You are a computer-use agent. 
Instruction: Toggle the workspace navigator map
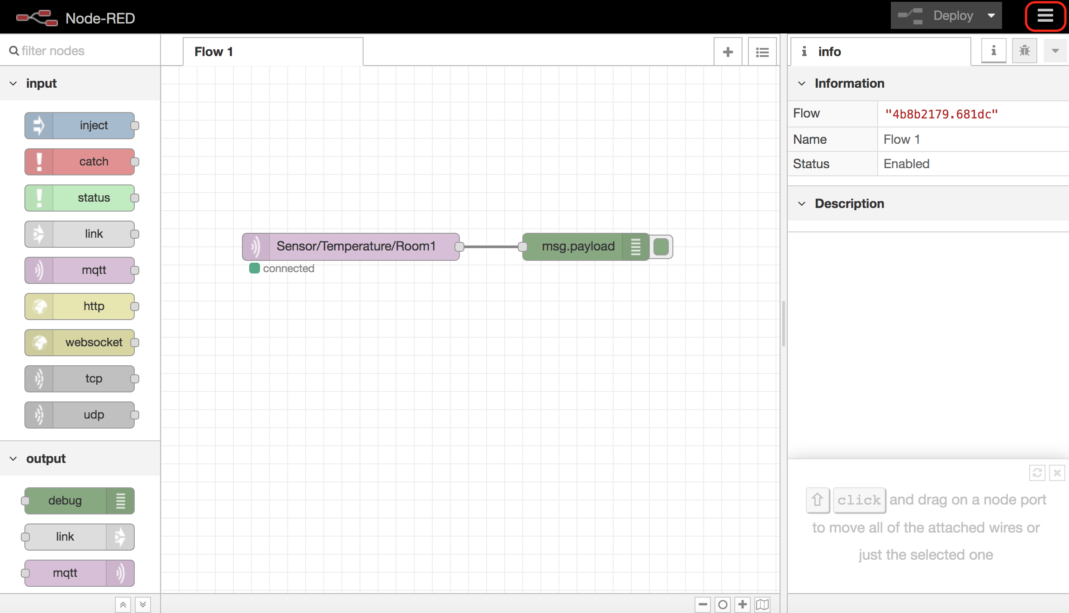[762, 604]
